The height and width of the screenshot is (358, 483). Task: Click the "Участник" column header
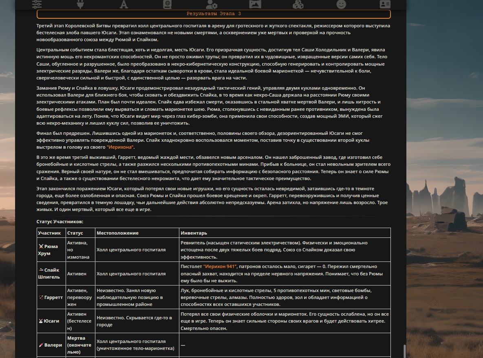pyautogui.click(x=51, y=233)
